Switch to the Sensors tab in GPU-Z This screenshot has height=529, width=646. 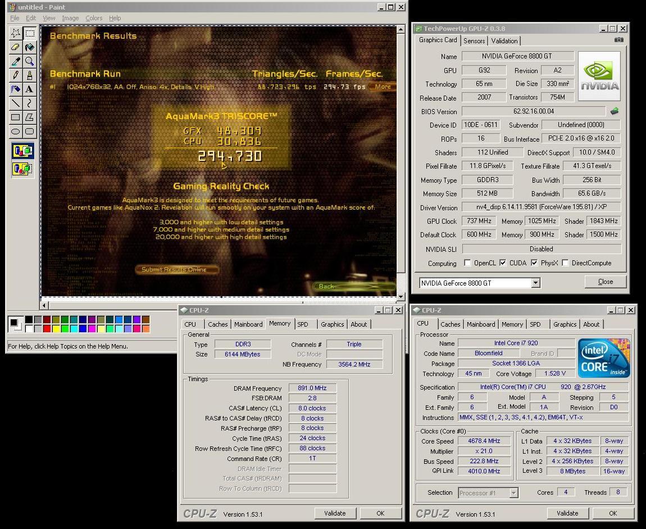[x=474, y=41]
